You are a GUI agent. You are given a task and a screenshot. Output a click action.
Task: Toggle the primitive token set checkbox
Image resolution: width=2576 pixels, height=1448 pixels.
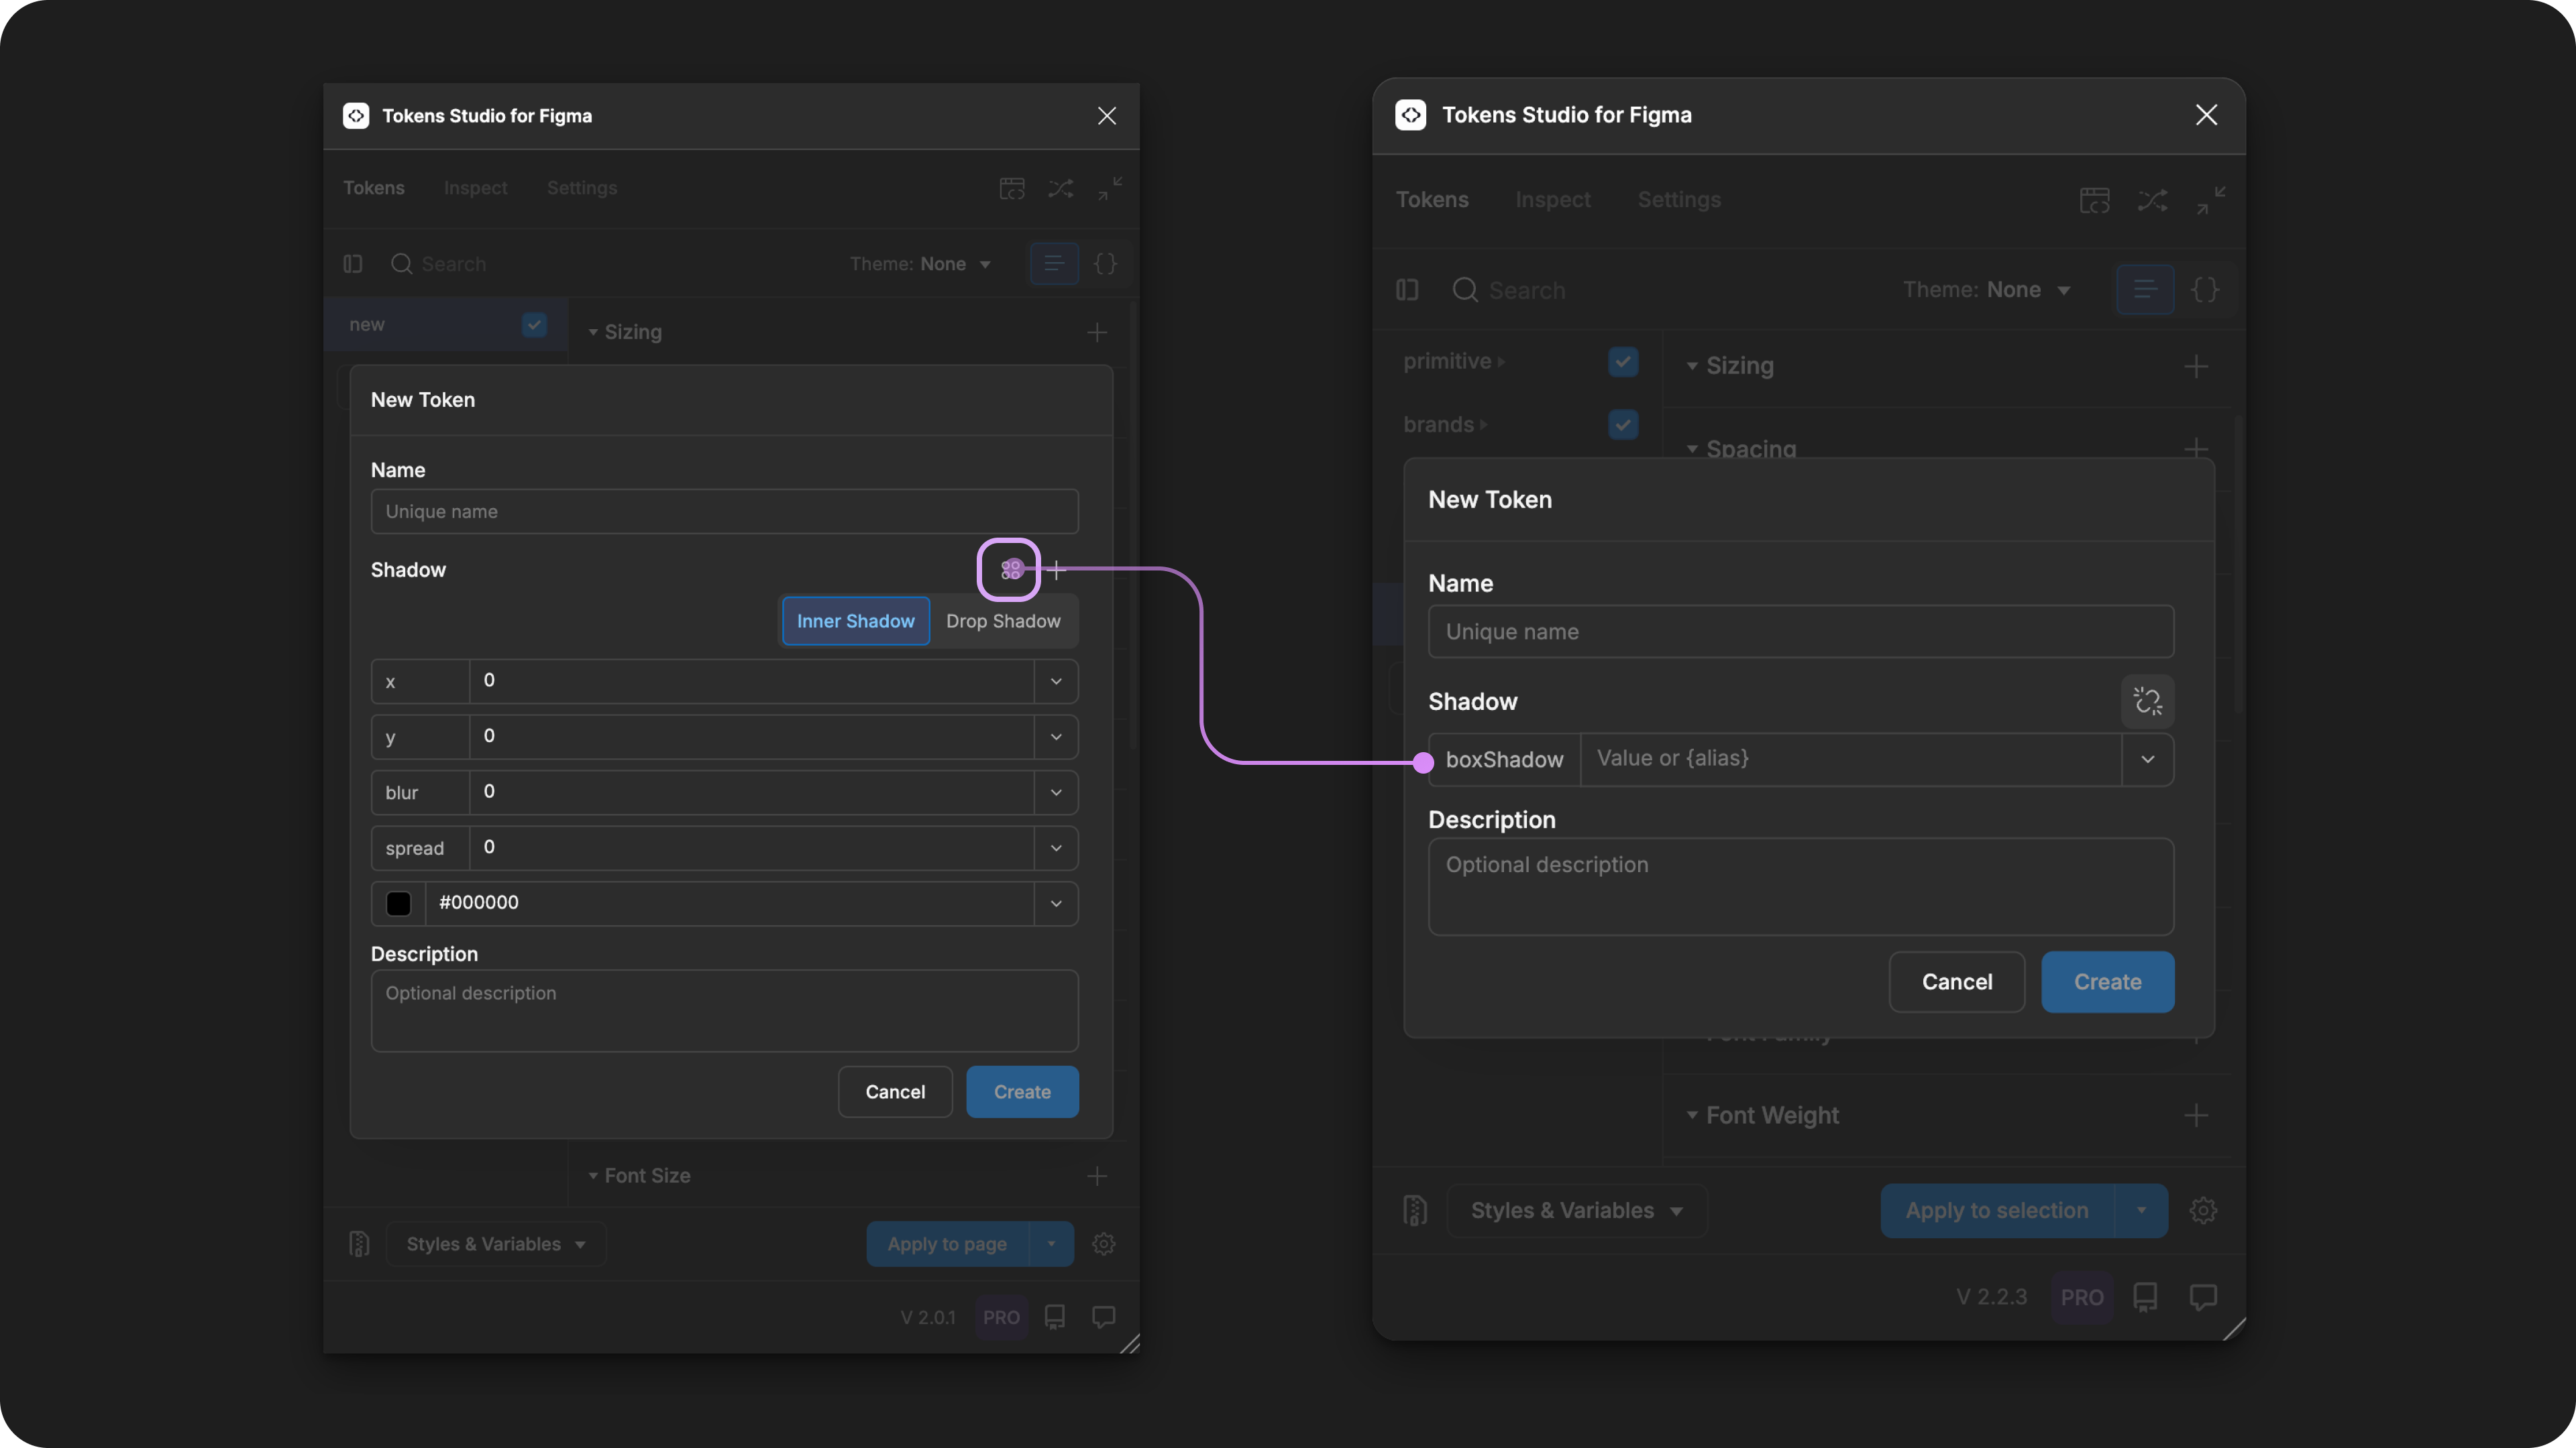[1623, 362]
